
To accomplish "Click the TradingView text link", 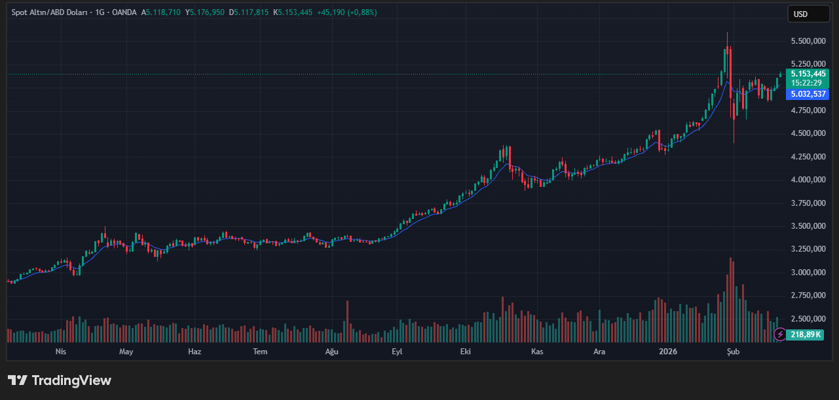I will [71, 380].
